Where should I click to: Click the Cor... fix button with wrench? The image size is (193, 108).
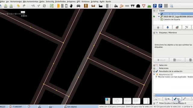[186, 99]
